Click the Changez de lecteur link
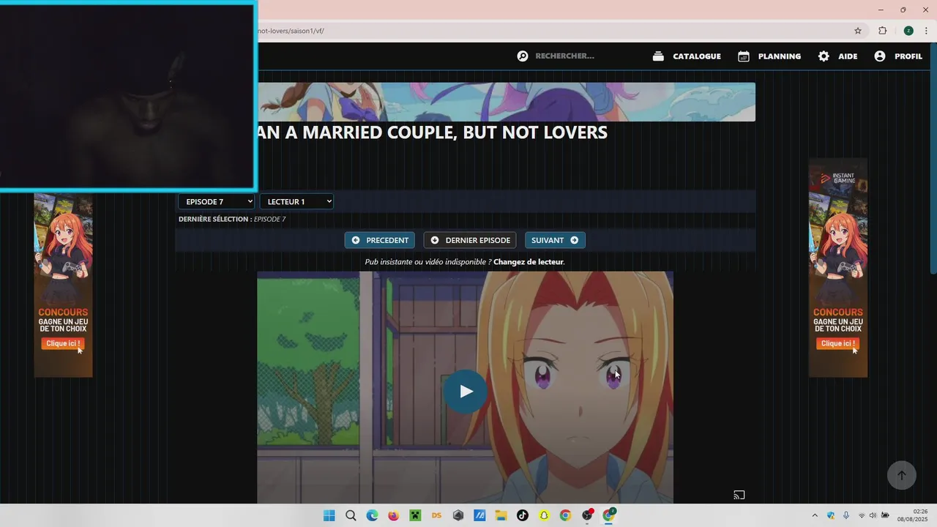 529,262
